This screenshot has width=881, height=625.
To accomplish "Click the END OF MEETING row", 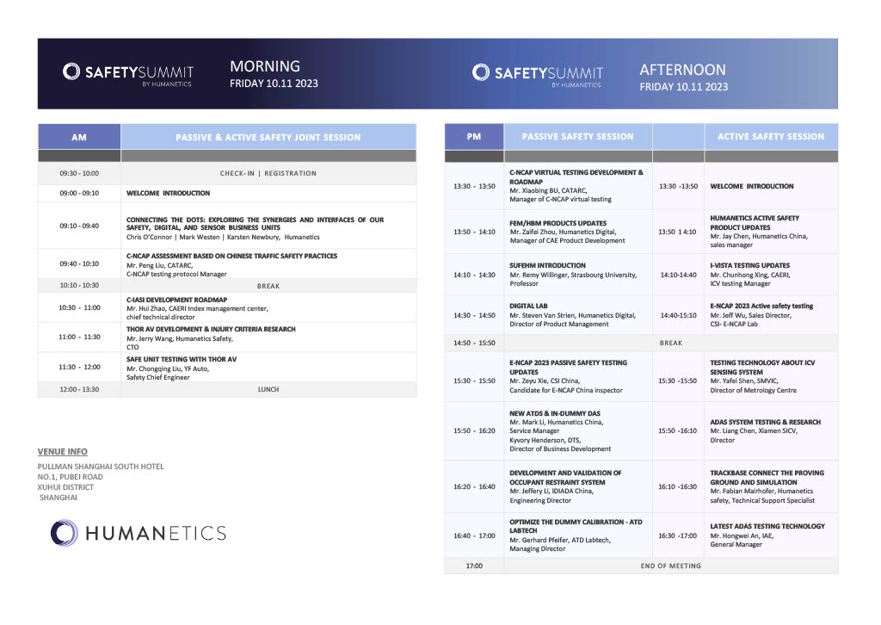I will (641, 566).
